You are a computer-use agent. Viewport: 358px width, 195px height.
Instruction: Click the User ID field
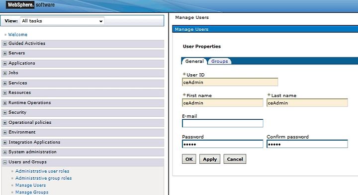pos(230,82)
